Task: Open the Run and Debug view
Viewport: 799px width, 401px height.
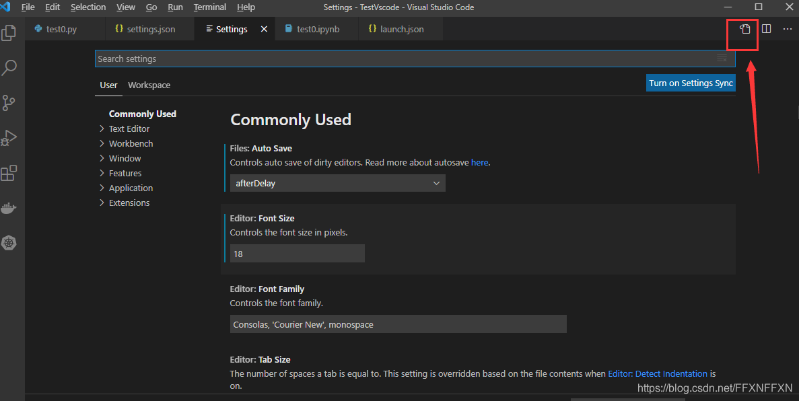Action: tap(9, 137)
